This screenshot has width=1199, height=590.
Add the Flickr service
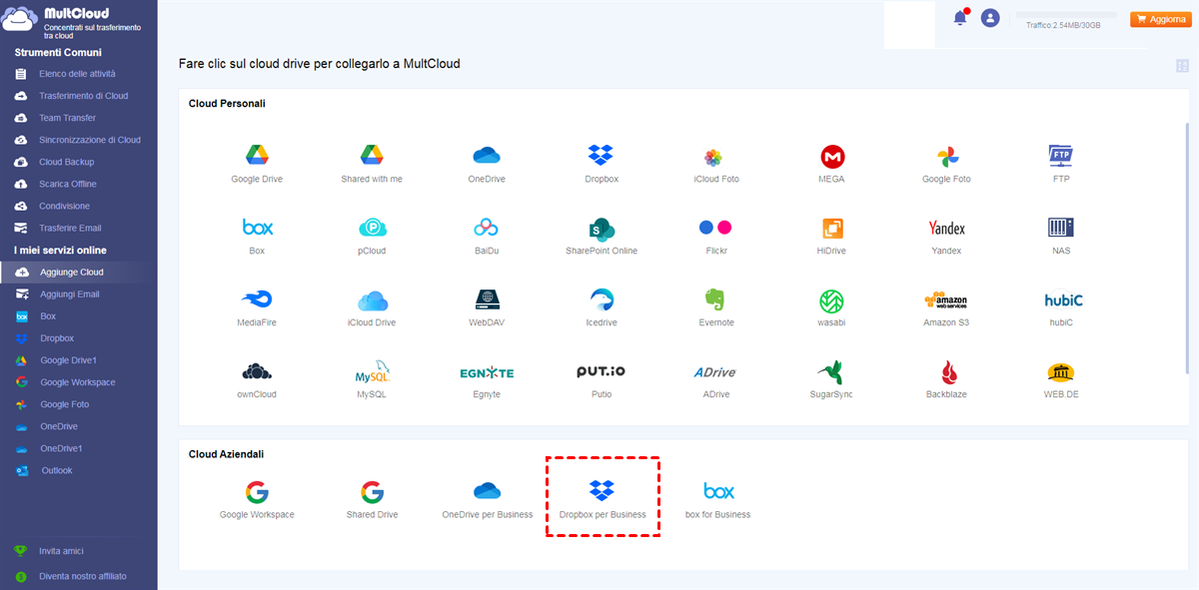click(x=715, y=228)
